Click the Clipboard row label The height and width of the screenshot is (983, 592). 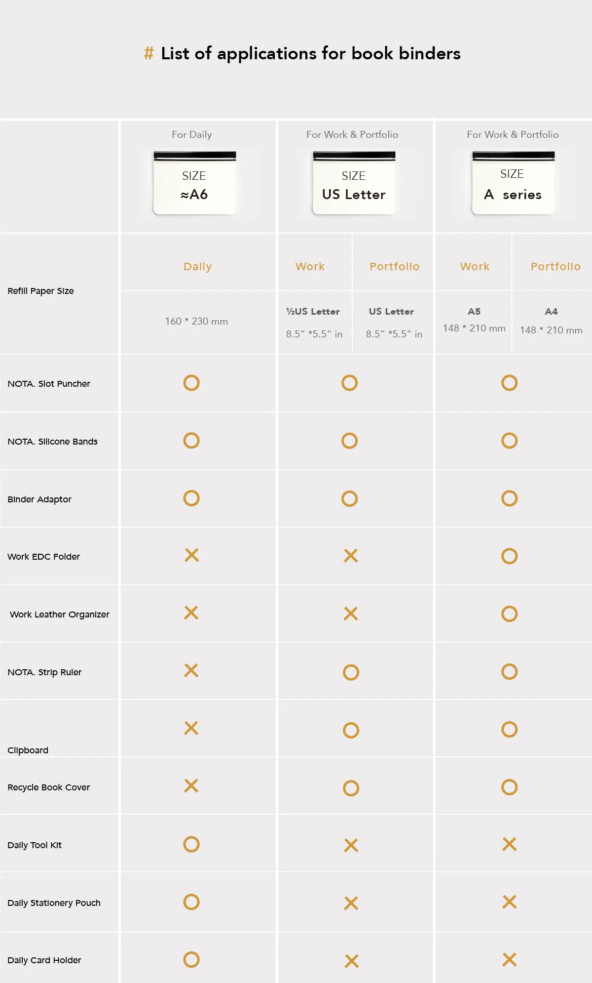click(x=28, y=750)
